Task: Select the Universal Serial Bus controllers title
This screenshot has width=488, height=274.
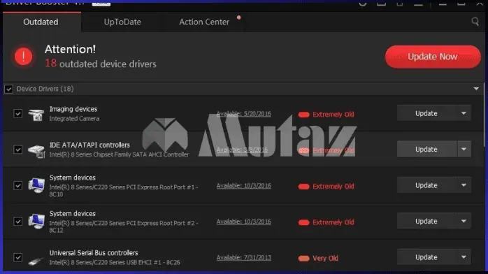Action: [94, 253]
